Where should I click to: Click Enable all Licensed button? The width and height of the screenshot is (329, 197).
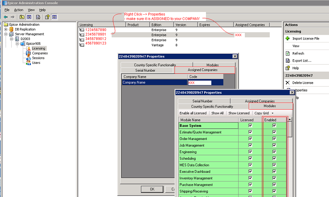tap(193, 113)
